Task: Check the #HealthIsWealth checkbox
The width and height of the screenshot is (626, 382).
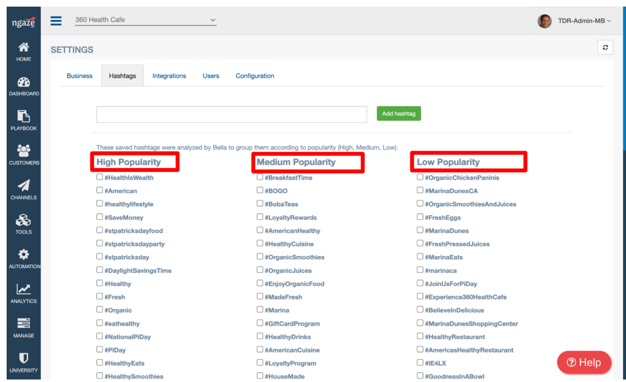Action: click(99, 177)
